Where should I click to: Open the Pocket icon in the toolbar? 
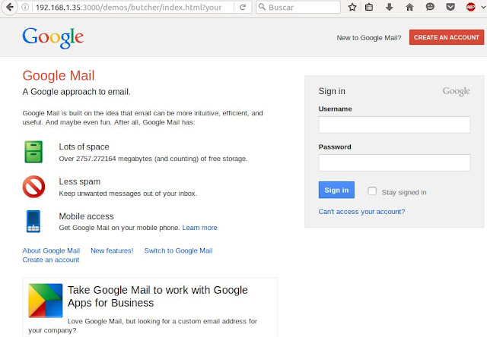[450, 7]
